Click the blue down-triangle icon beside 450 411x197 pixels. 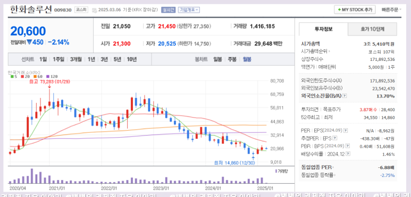pyautogui.click(x=29, y=42)
